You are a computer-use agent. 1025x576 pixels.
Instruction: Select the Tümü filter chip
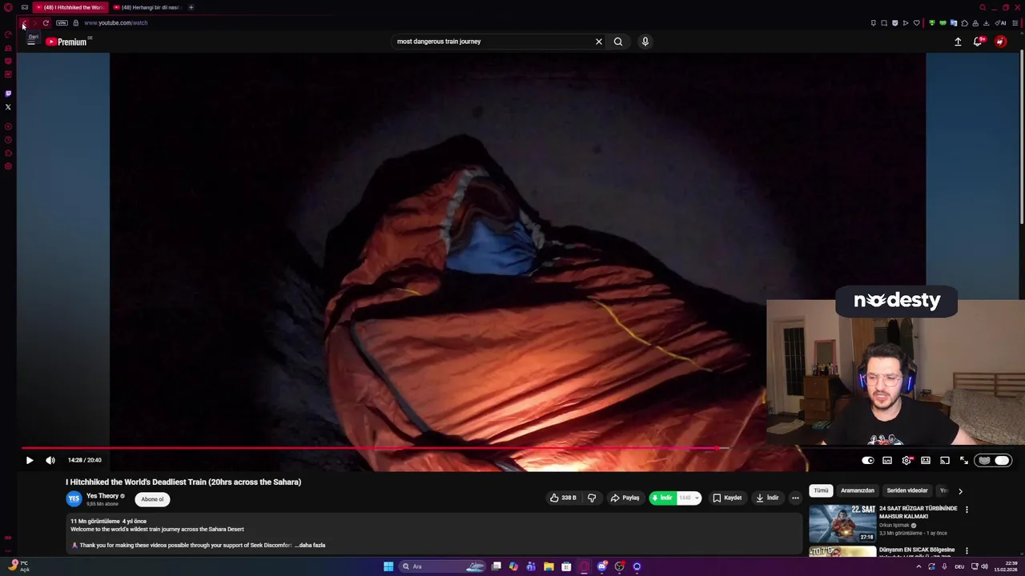(x=821, y=490)
